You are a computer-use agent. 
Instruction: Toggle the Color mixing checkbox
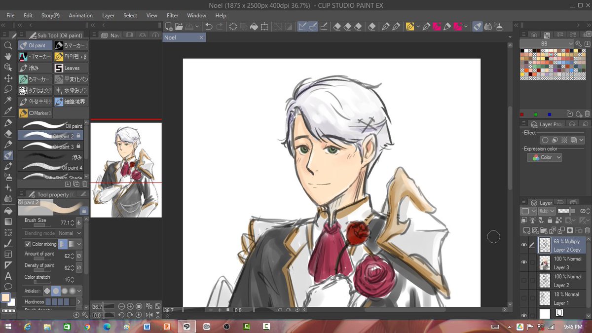pyautogui.click(x=28, y=244)
